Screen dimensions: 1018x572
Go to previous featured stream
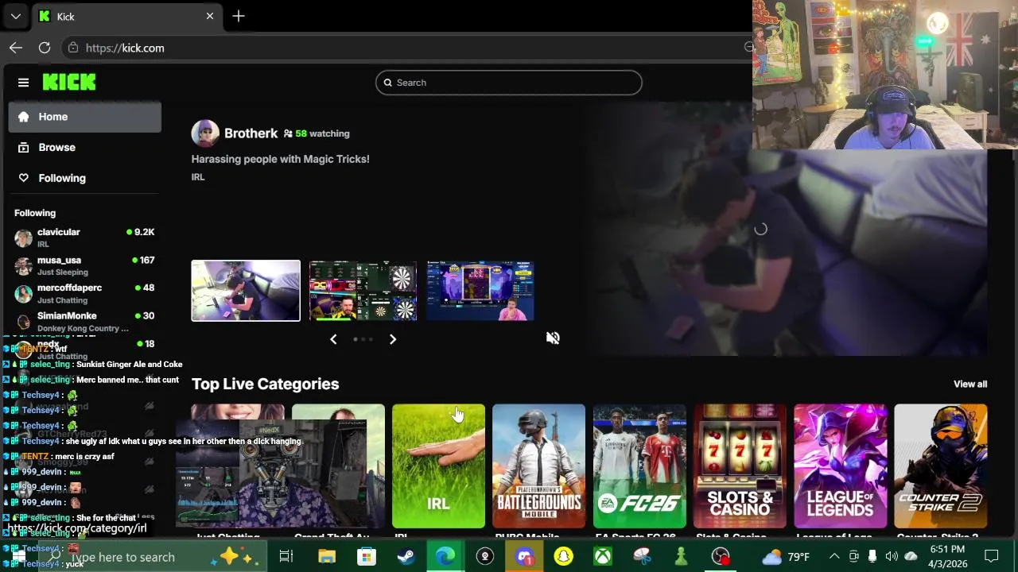click(333, 339)
